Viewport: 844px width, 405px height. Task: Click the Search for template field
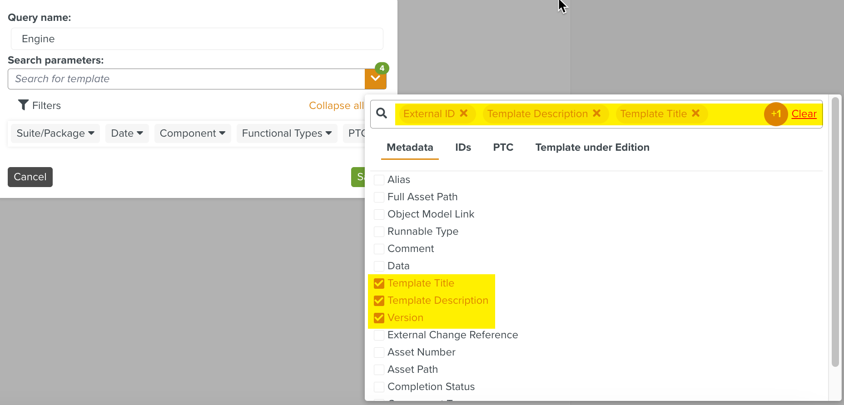point(186,79)
